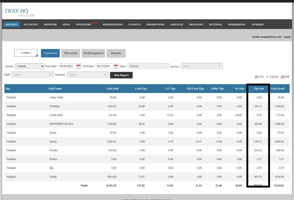Sort by the Other Tips column header
The height and width of the screenshot is (200, 294).
click(x=217, y=88)
